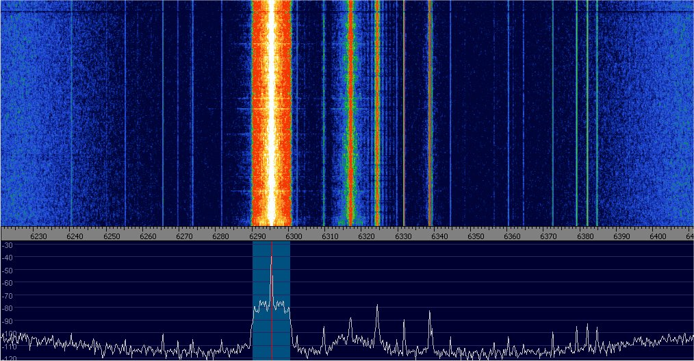
Task: Click the -30 dB scale label
Action: click(8, 245)
